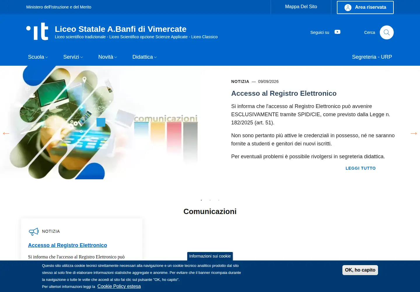420x292 pixels.
Task: Open Segreteria - URP menu item
Action: pyautogui.click(x=372, y=57)
